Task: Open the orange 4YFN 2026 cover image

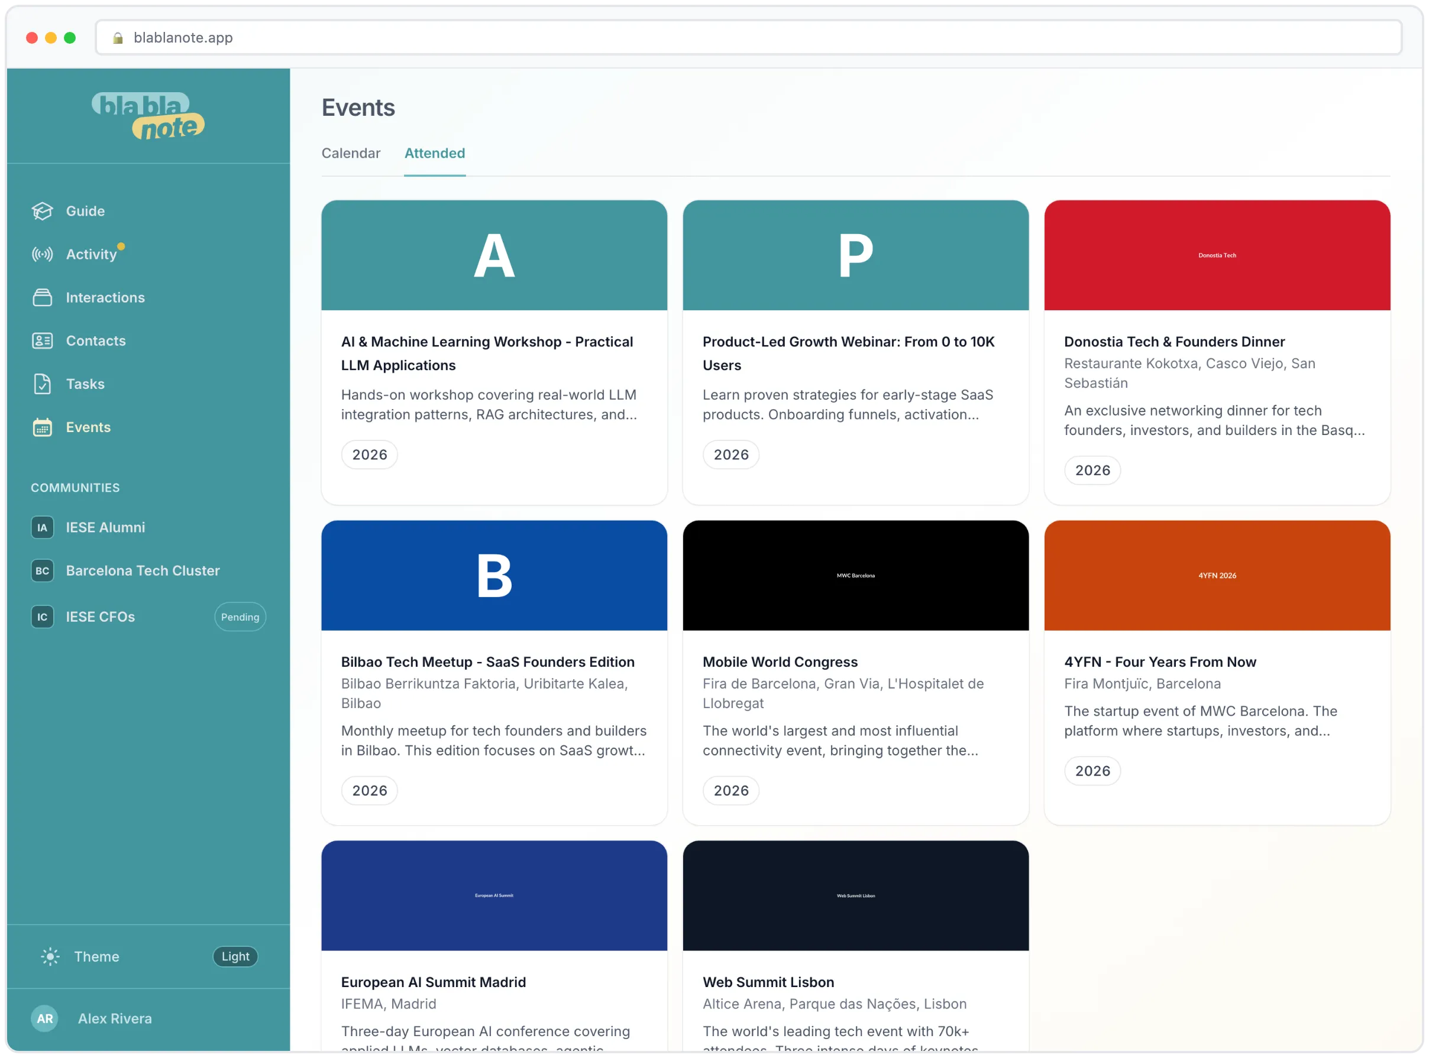Action: (1217, 576)
